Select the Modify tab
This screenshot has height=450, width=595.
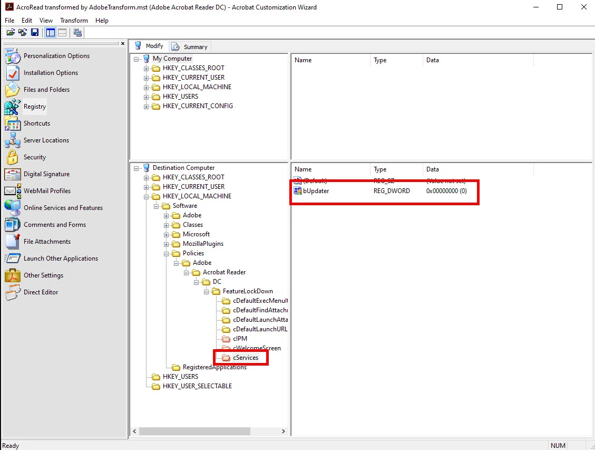(149, 46)
